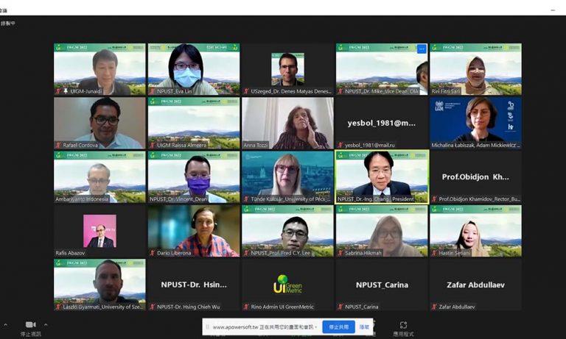Click the drag handle on the screen-sharing notification bar
Viewport: 566px width, 339px height.
[x=208, y=327]
